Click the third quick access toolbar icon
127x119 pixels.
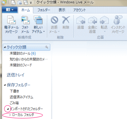[x=26, y=3]
